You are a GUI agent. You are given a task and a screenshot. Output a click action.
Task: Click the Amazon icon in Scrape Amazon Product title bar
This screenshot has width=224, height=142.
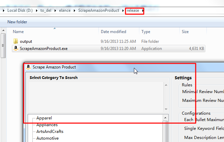[28, 67]
